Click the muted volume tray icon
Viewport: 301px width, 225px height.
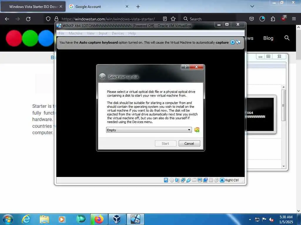click(271, 219)
